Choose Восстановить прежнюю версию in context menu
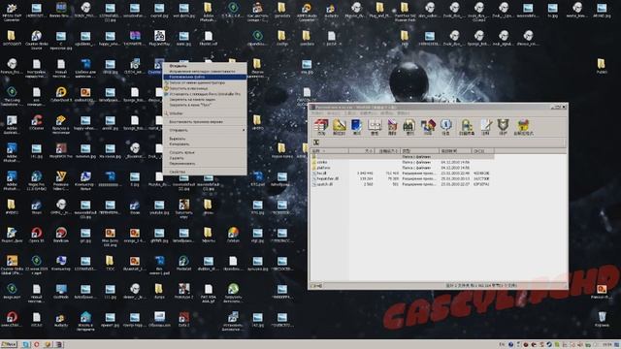 coord(205,122)
